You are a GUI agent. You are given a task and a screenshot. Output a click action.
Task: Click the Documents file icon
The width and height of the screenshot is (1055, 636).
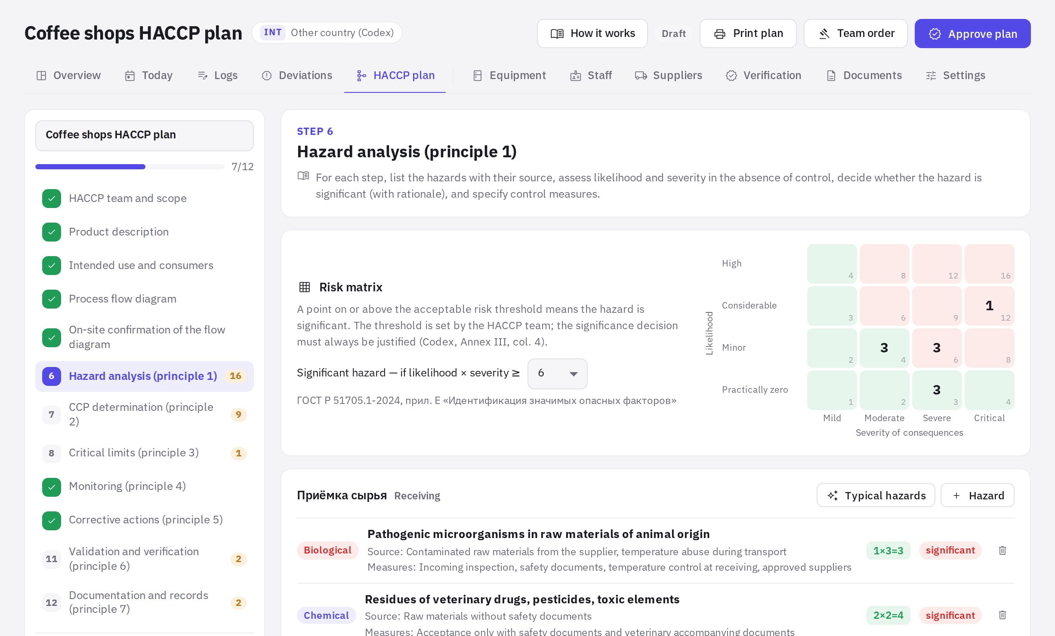(x=831, y=76)
